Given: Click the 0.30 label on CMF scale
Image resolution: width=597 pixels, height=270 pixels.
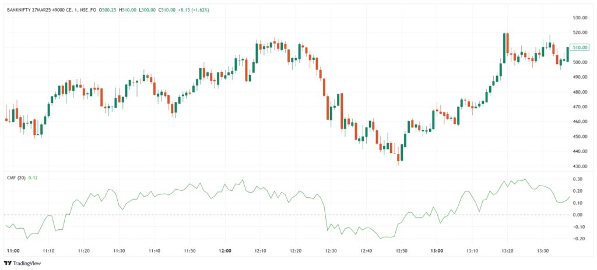Looking at the screenshot, I should (580, 179).
